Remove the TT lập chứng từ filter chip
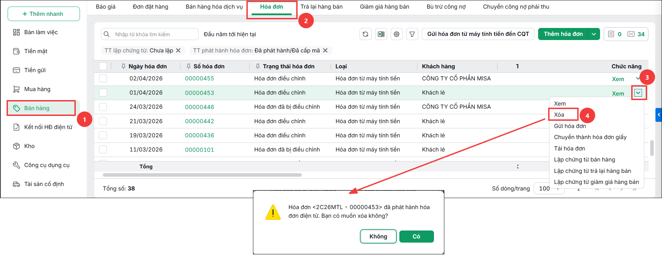The image size is (662, 255). point(178,50)
